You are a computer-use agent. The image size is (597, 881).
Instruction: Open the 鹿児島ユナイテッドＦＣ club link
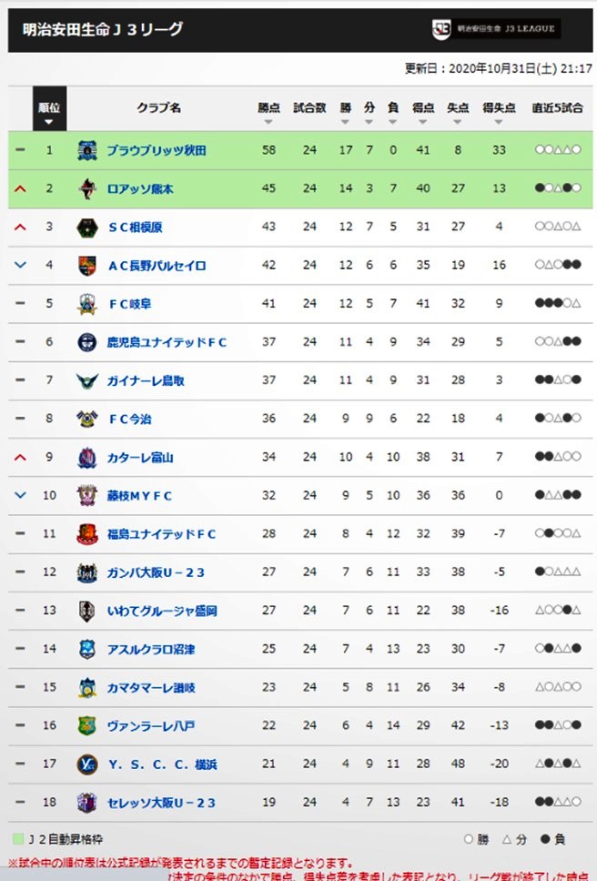[167, 342]
